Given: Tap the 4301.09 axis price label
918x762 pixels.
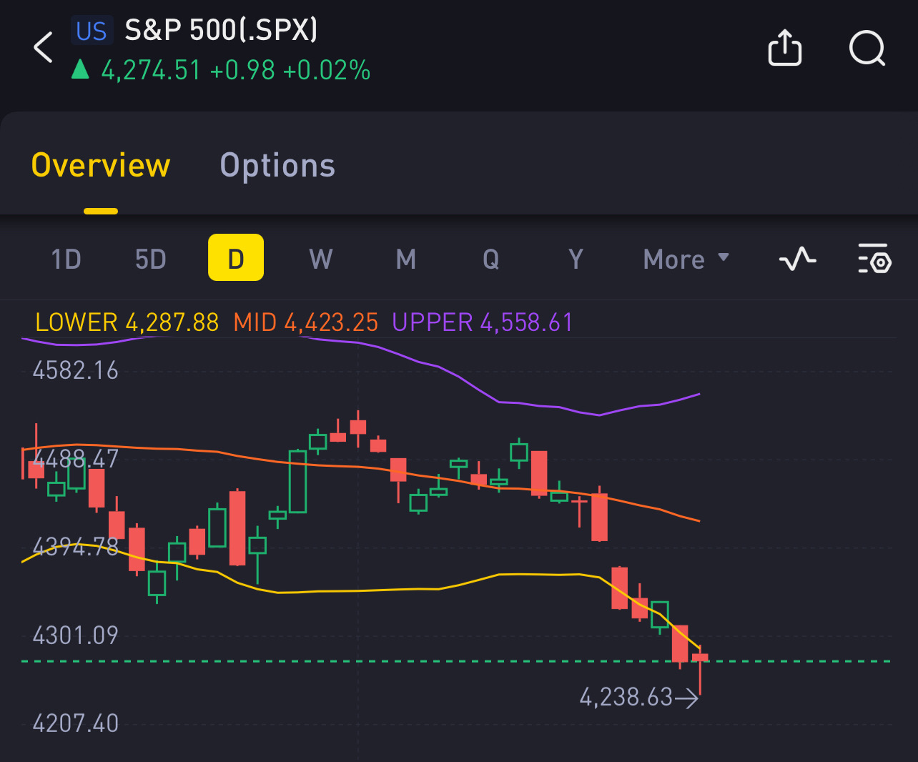Looking at the screenshot, I should click(76, 635).
